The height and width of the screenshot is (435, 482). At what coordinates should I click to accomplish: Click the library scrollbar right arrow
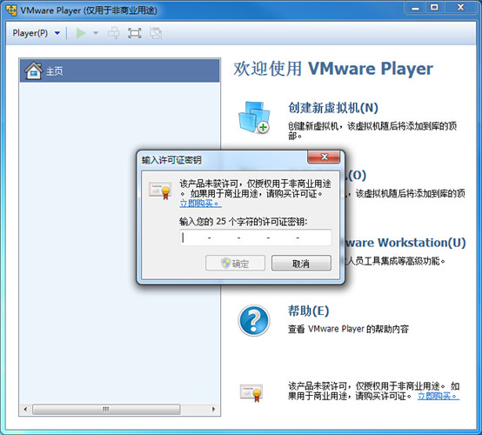coord(214,409)
